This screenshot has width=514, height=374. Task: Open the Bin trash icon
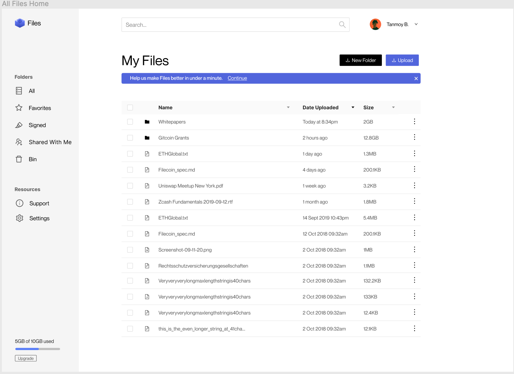point(19,159)
